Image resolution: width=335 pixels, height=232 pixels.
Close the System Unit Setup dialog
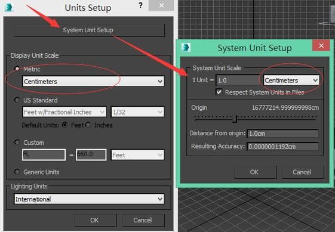pyautogui.click(x=321, y=45)
